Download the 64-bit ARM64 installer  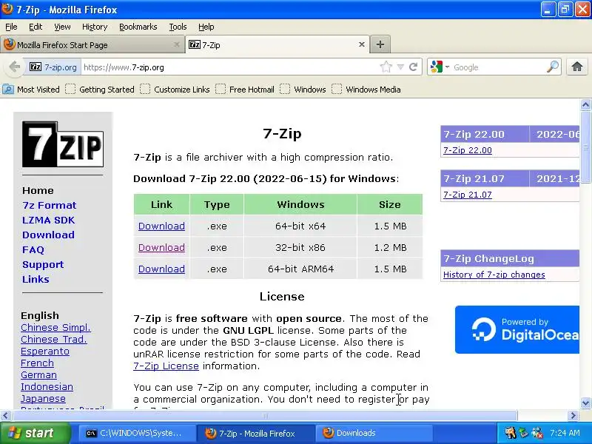pyautogui.click(x=161, y=269)
